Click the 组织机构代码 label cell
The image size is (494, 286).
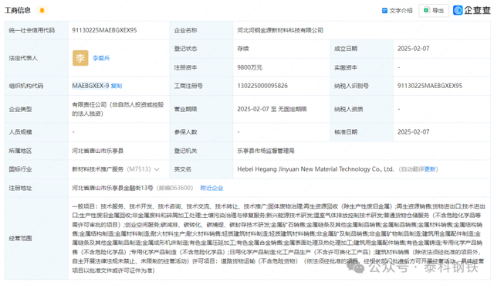(36, 86)
